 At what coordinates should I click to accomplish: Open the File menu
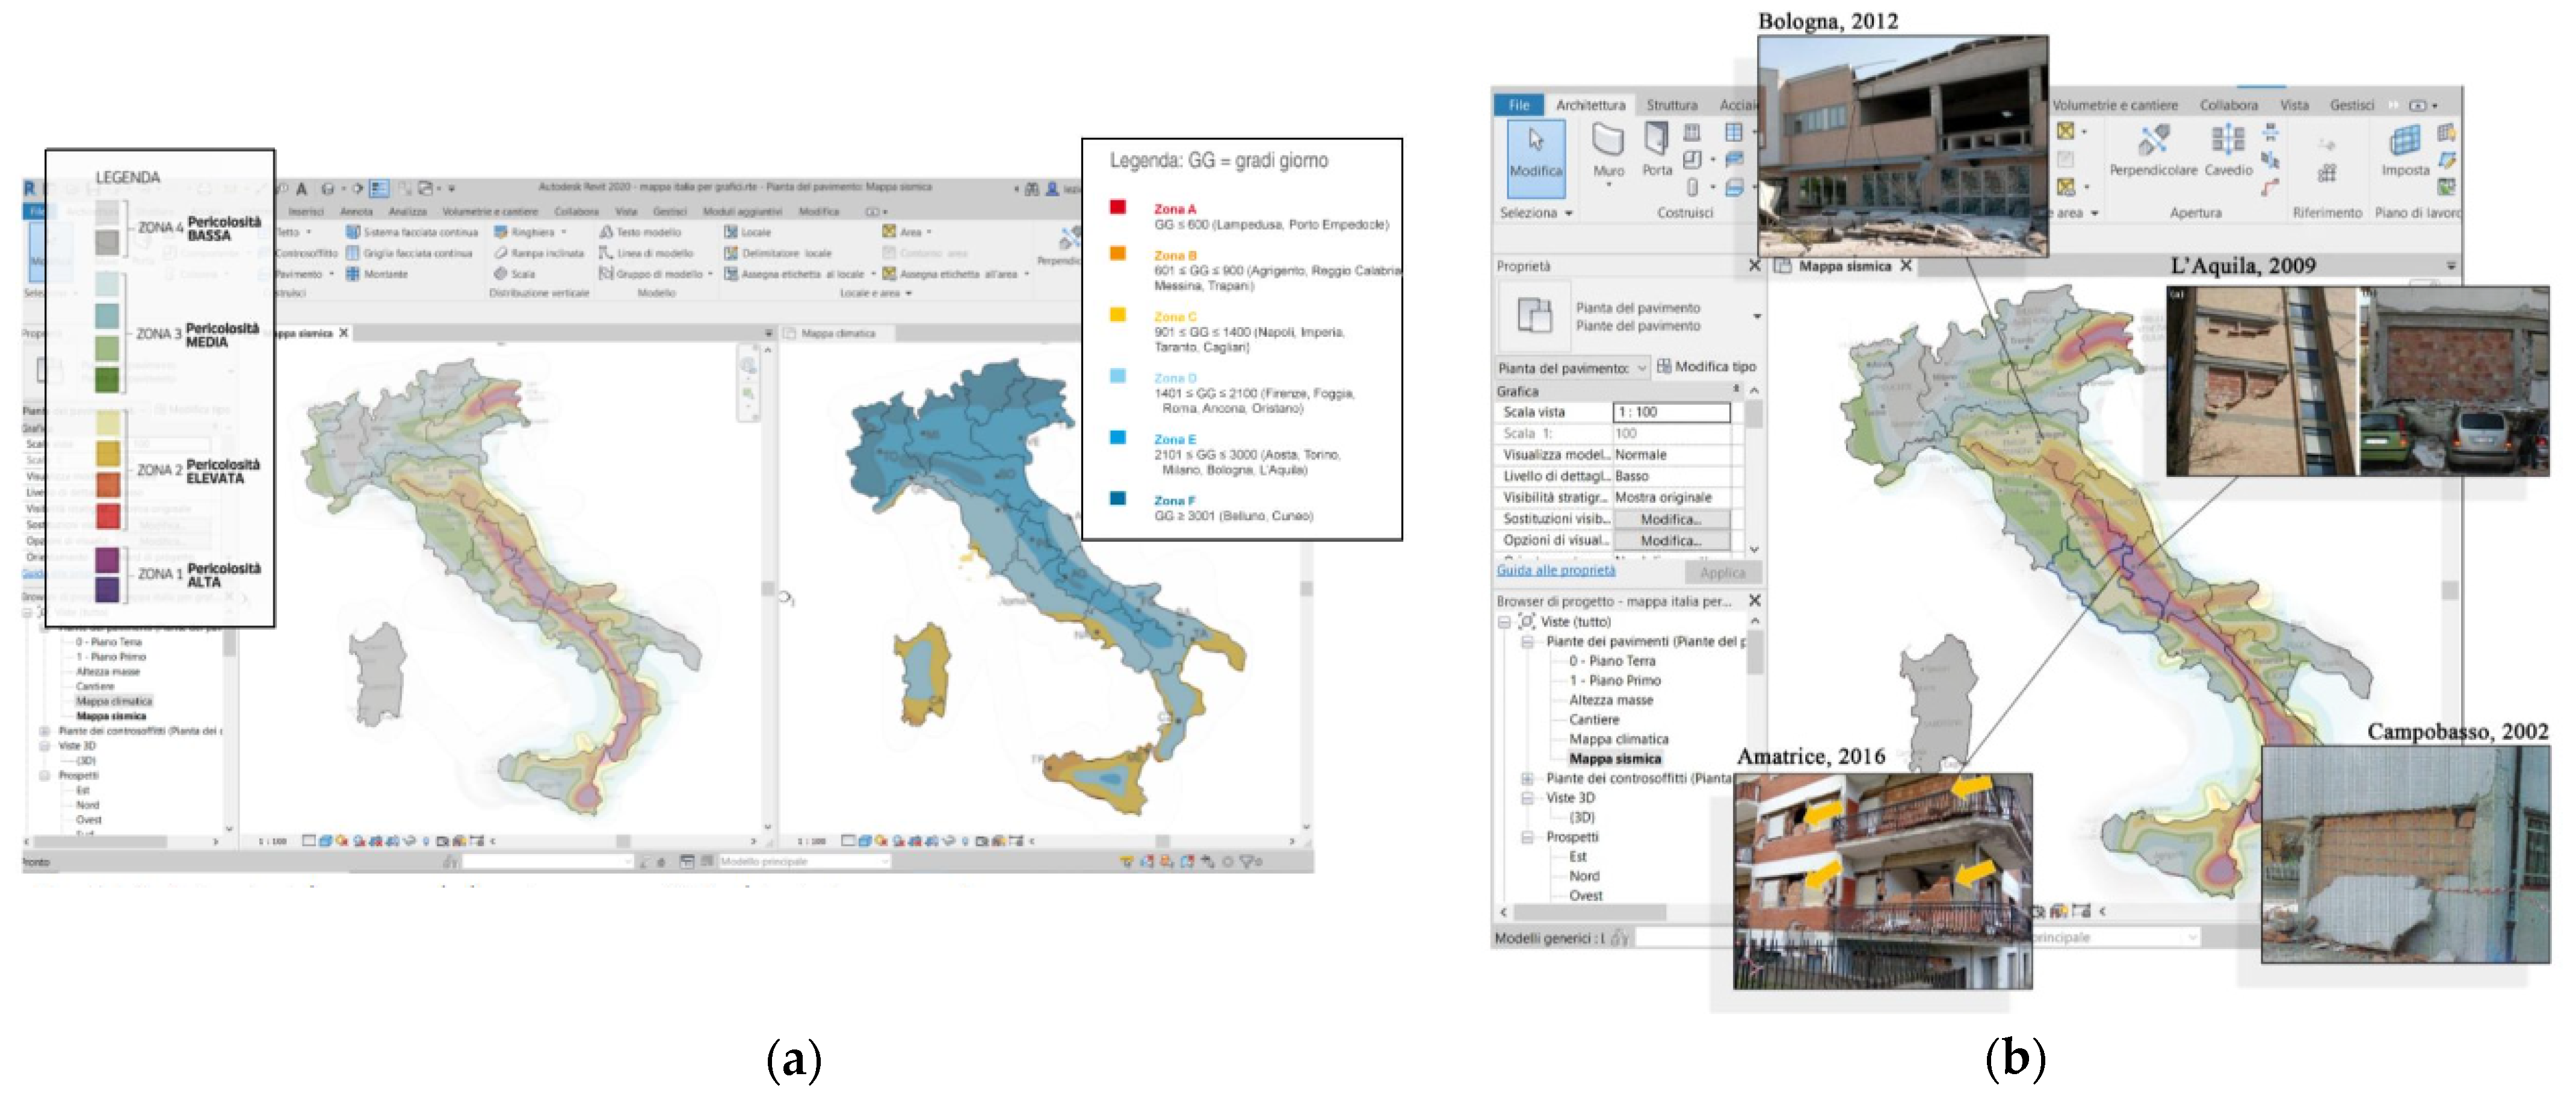(1518, 105)
